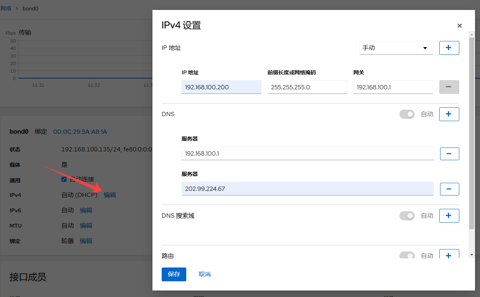Click the Cancel link in dialog
Image resolution: width=480 pixels, height=297 pixels.
(x=204, y=274)
